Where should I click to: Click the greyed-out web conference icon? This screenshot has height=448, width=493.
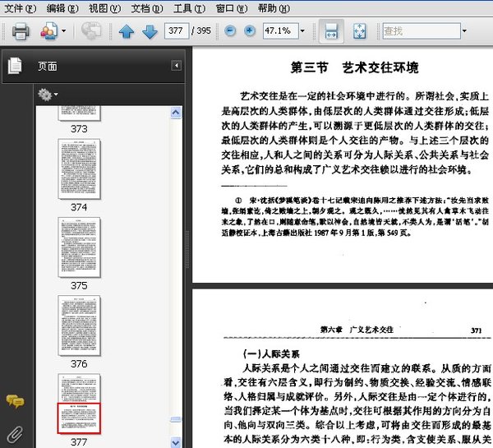pos(91,31)
